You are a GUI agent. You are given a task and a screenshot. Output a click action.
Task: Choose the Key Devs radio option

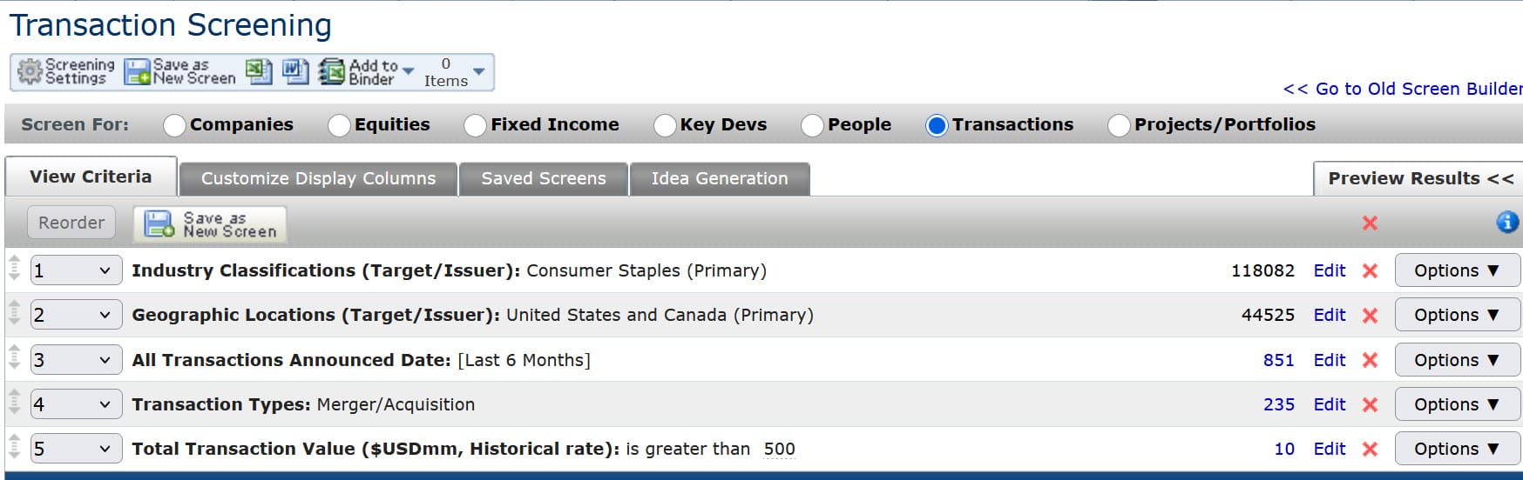[665, 126]
